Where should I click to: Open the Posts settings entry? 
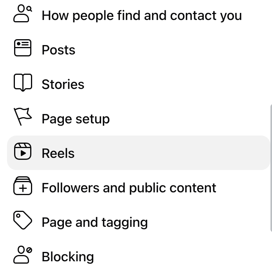tap(58, 50)
